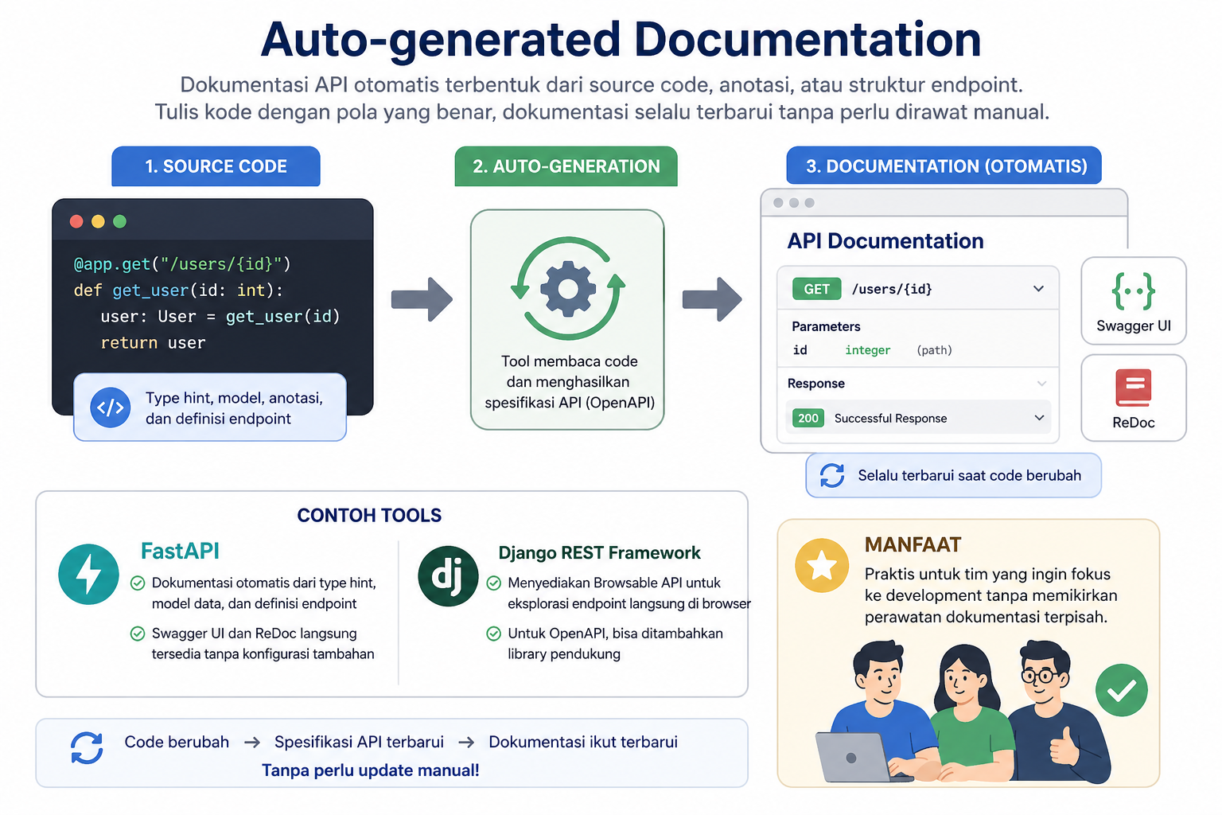Click the green GET method badge
This screenshot has width=1222, height=815.
point(816,289)
